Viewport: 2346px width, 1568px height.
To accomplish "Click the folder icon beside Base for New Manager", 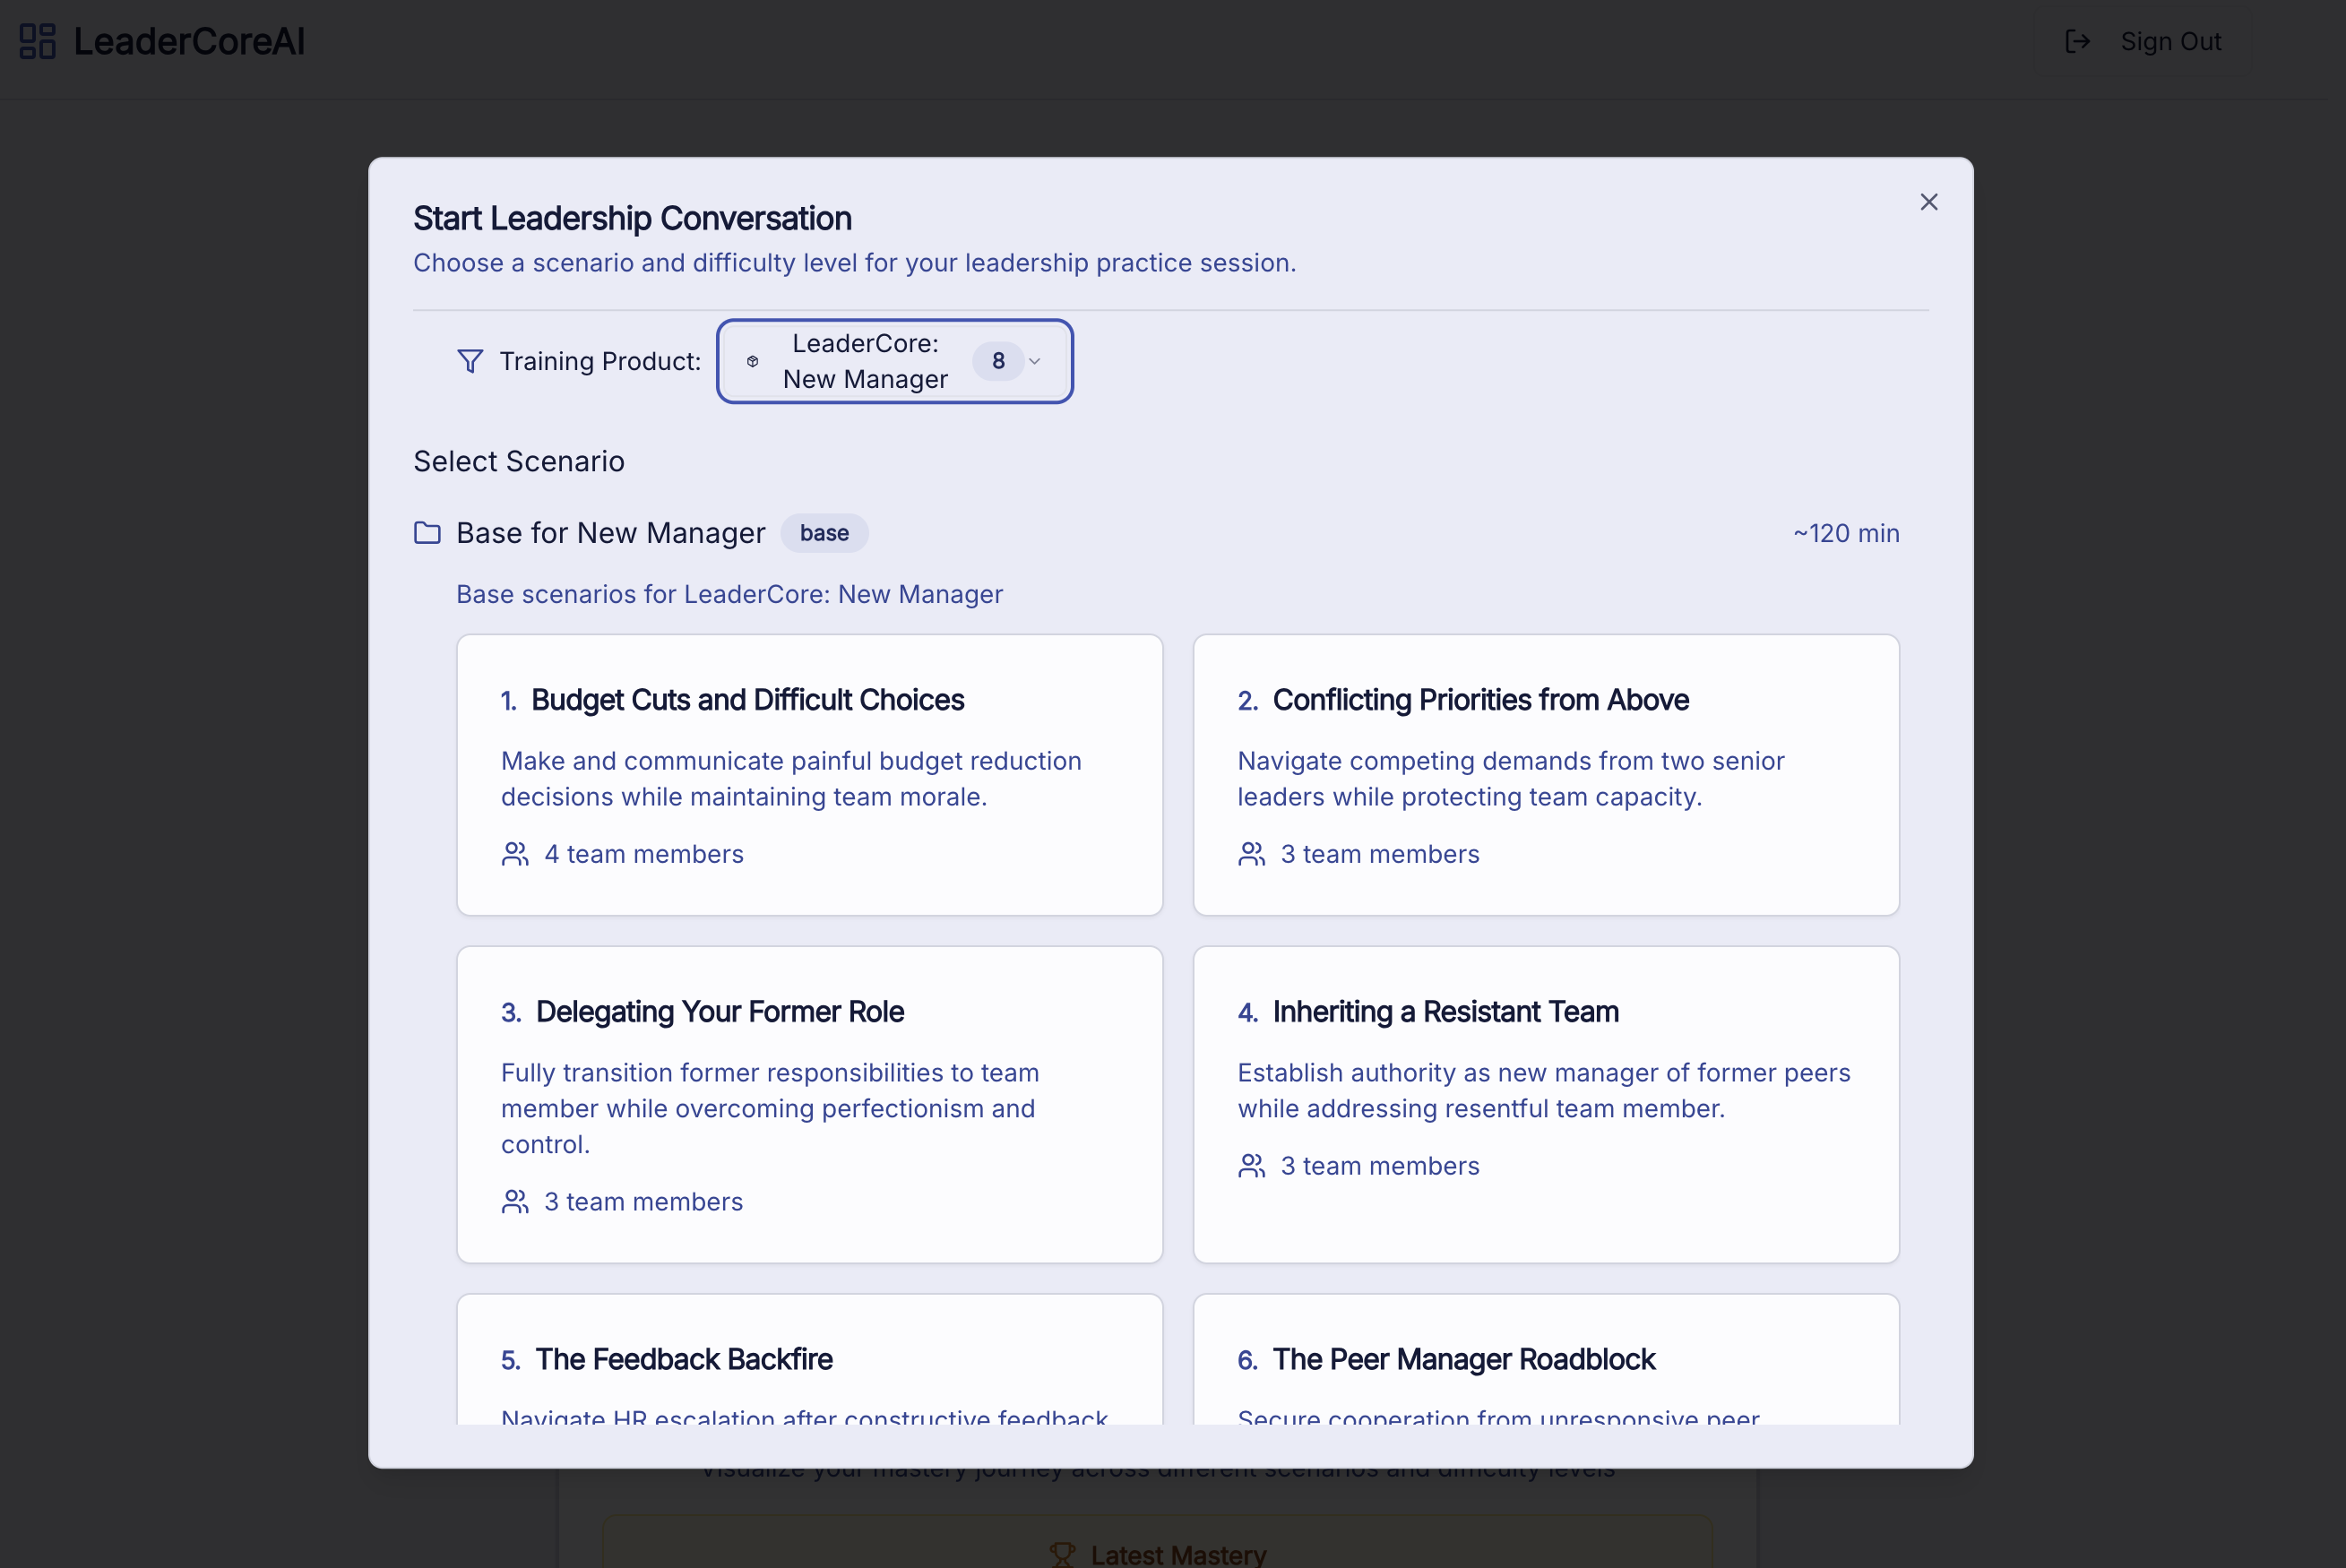I will 427,533.
